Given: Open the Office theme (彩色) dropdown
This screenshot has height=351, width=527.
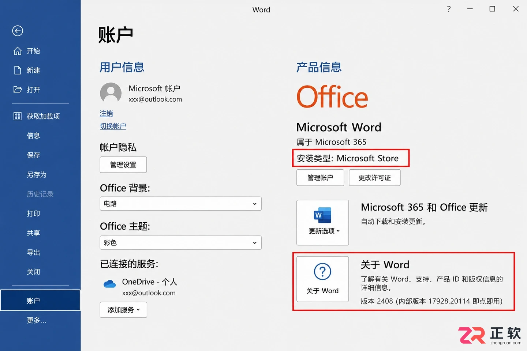Looking at the screenshot, I should coord(181,243).
